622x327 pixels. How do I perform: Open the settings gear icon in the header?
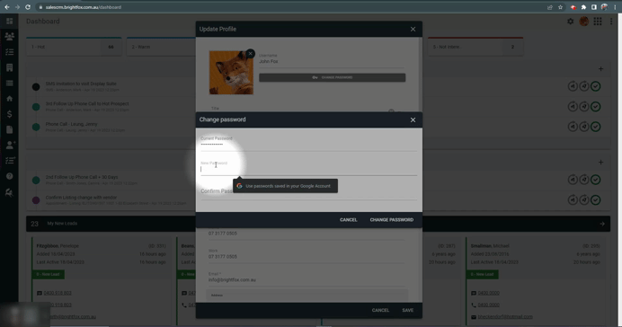point(571,22)
